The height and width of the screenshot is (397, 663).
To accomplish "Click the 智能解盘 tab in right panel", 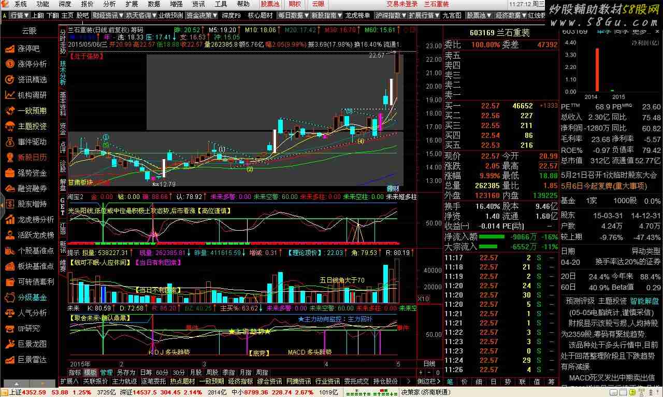I will tap(644, 301).
